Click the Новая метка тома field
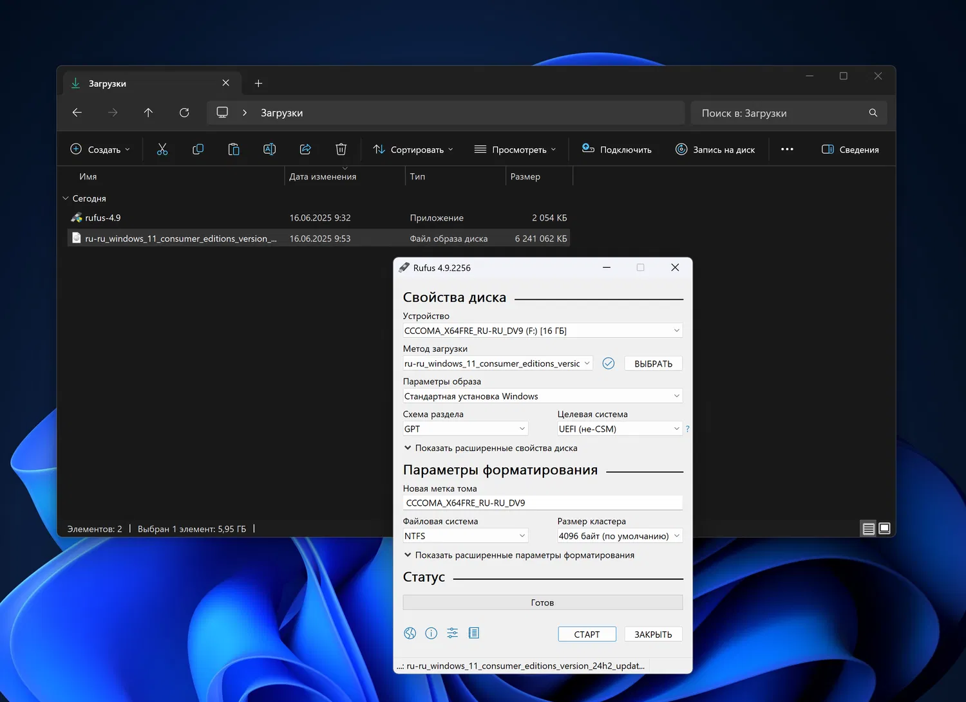The height and width of the screenshot is (702, 966). point(542,503)
